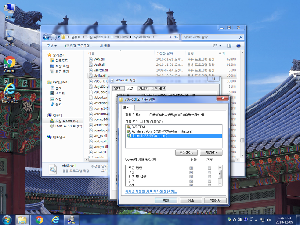
Task: Click the Windows Start orb
Action: click(x=7, y=220)
